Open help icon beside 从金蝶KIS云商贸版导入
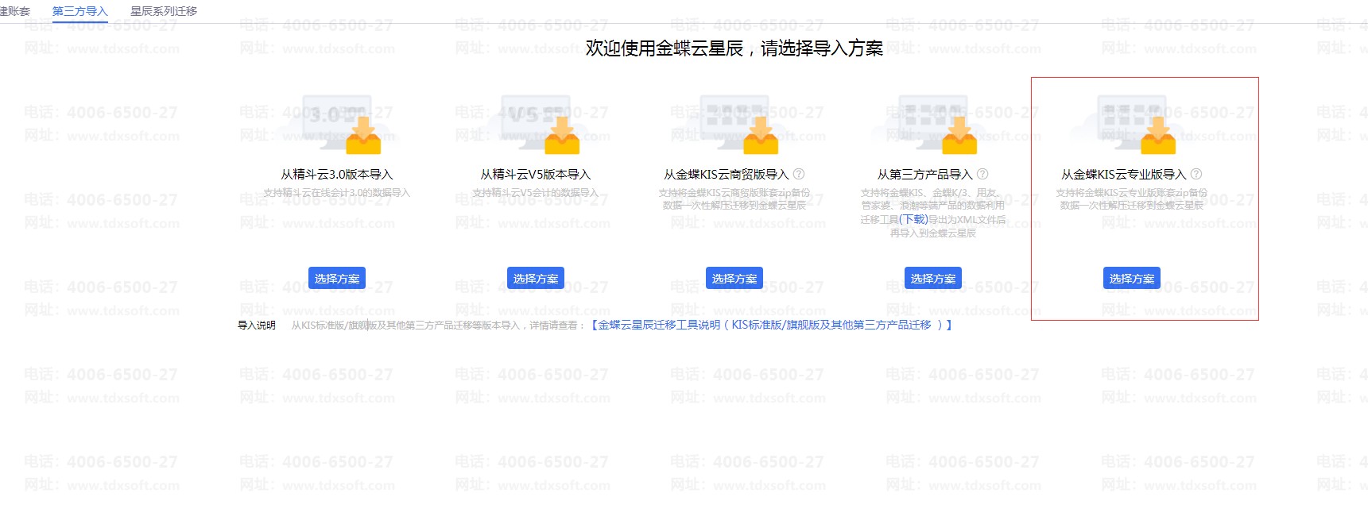Screen dimensions: 1368x524 point(799,174)
